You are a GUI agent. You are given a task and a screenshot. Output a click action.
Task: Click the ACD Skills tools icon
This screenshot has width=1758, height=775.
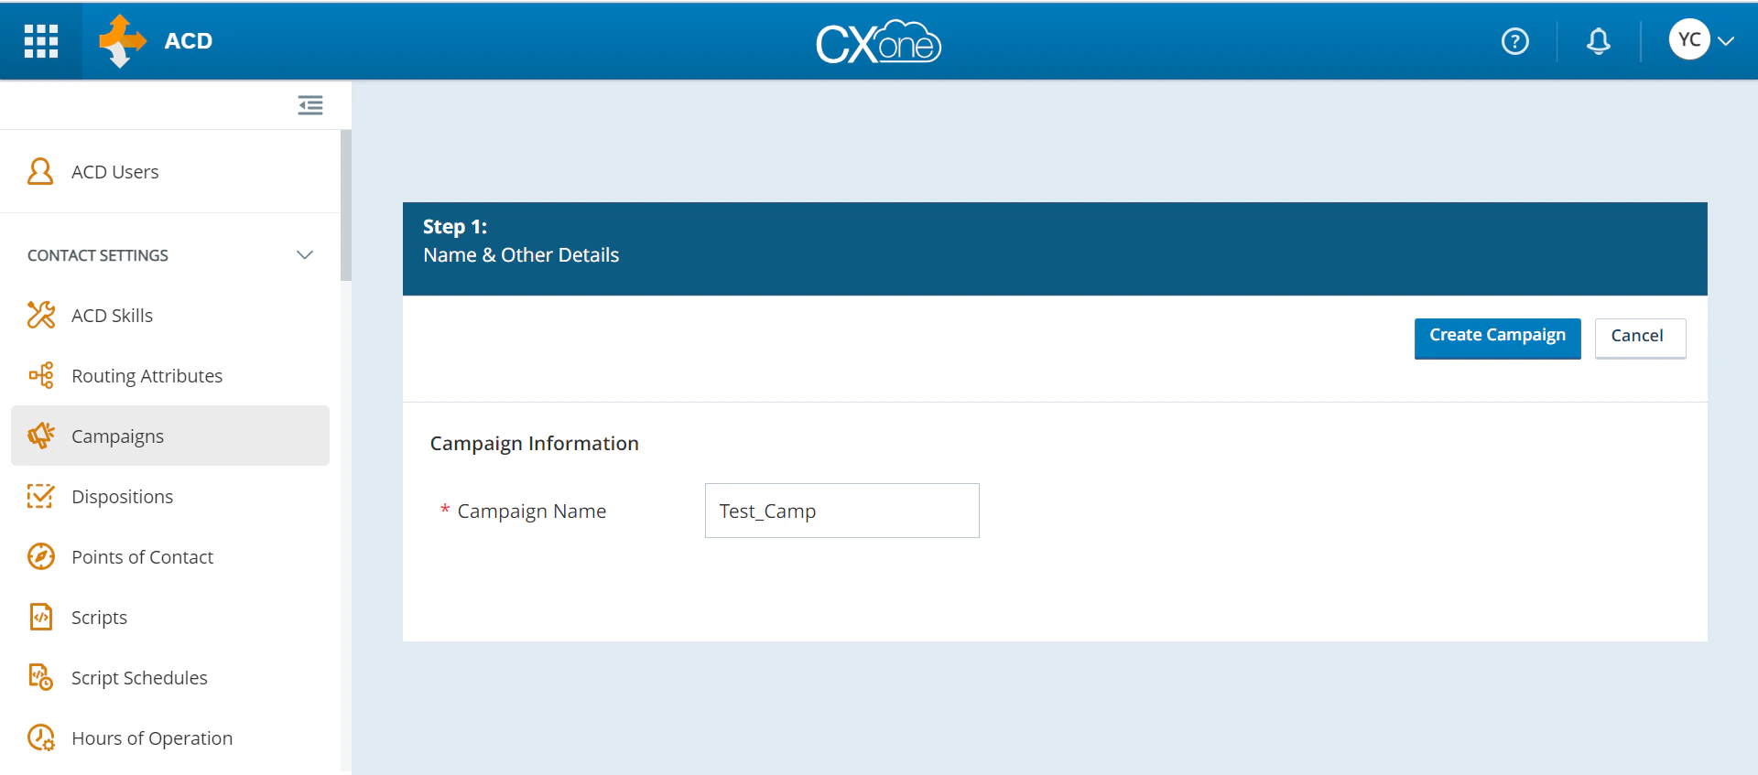point(41,315)
